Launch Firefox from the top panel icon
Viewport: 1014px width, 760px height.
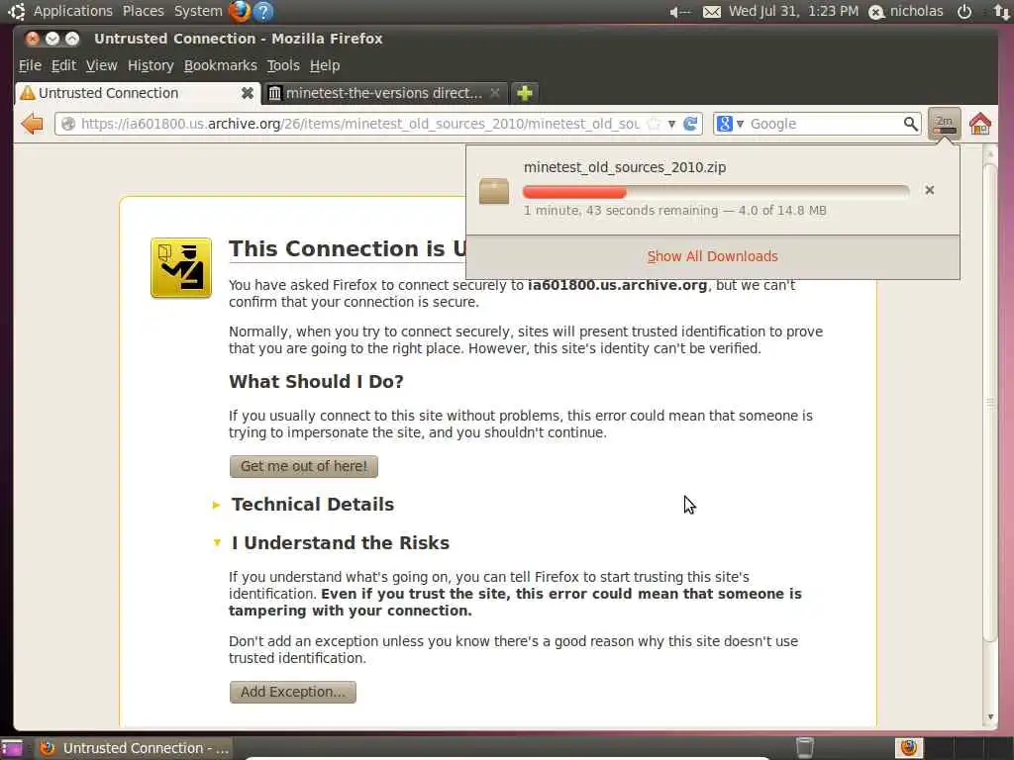[x=240, y=11]
